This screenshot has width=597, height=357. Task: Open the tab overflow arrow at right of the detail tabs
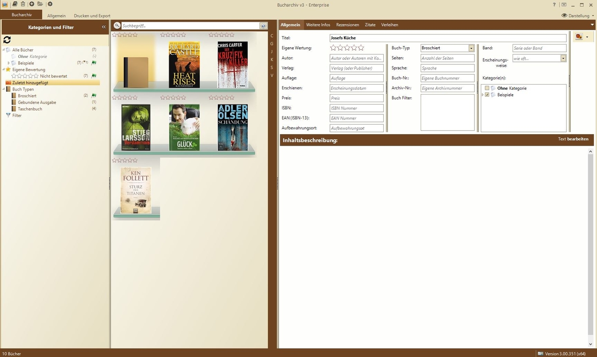(593, 25)
